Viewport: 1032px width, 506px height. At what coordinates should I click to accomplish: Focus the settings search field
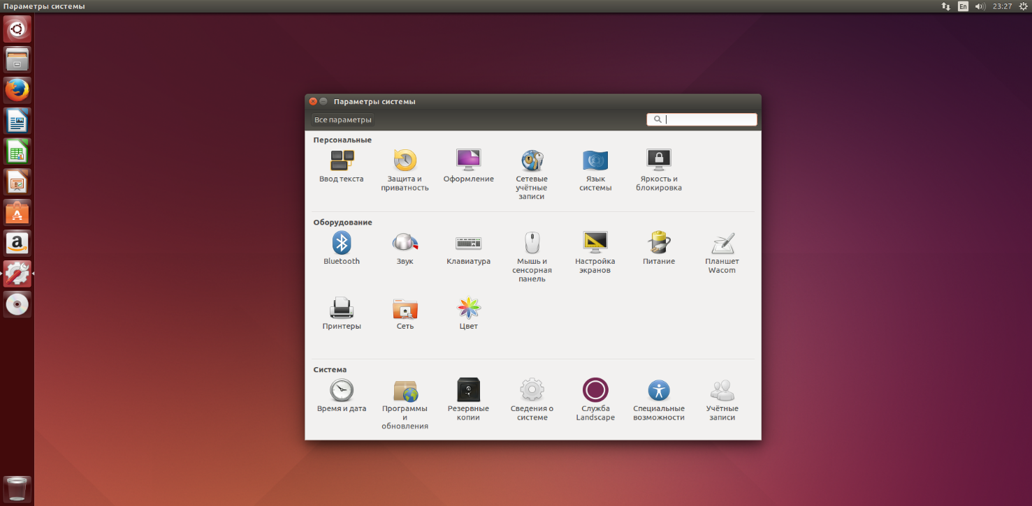(702, 119)
